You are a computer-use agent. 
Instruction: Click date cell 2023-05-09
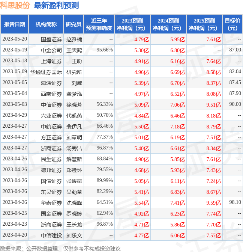click(15, 71)
